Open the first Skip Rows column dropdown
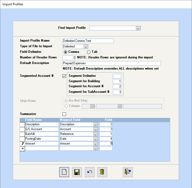This screenshot has width=192, height=188. click(93, 106)
